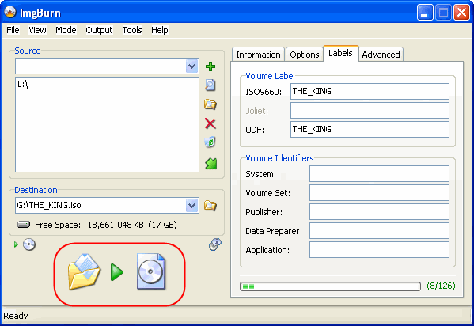Screen dimensions: 474x326
Task: Click the small green expander triangle
Action: tap(16, 244)
